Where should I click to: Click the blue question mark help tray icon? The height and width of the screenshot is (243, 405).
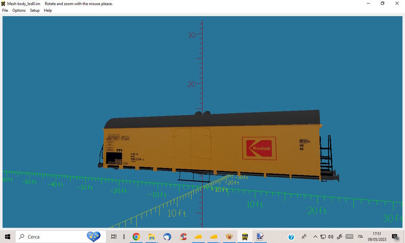(291, 237)
